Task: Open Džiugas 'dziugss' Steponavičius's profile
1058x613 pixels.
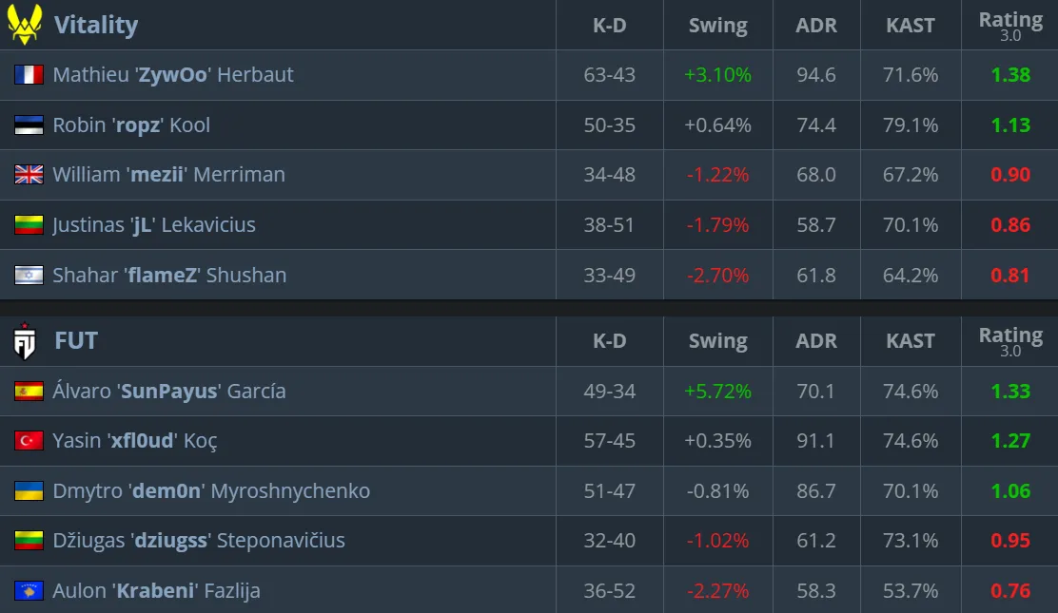Action: pos(198,540)
